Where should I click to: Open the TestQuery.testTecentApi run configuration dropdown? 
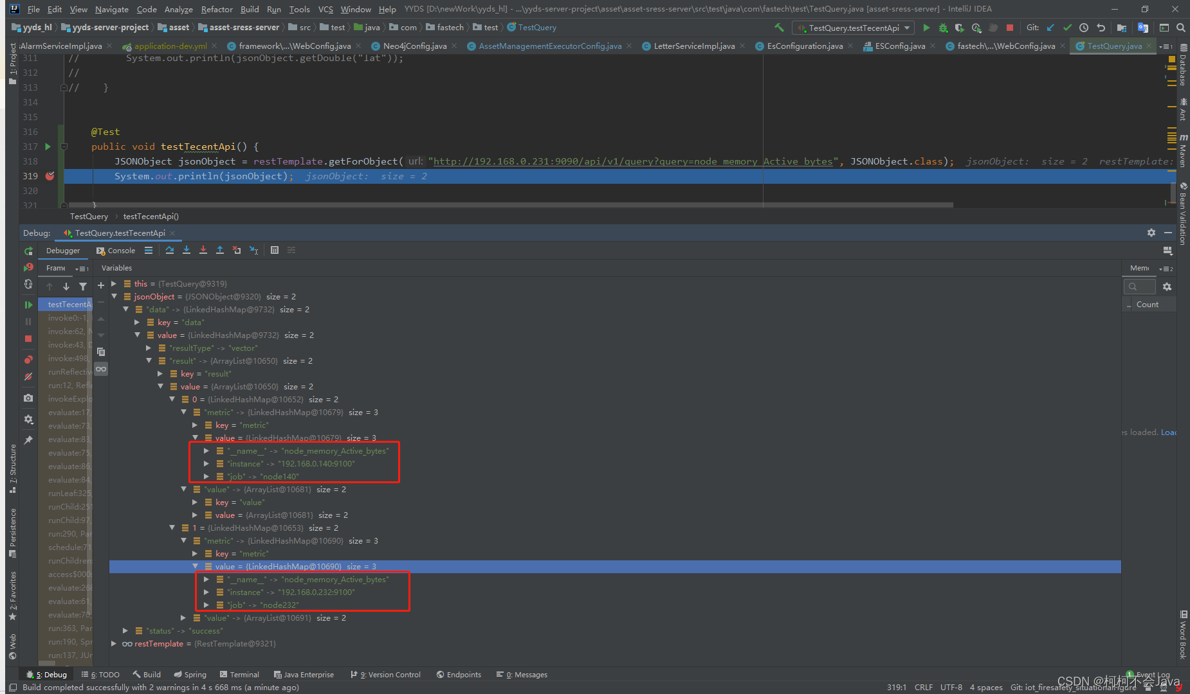[x=854, y=28]
